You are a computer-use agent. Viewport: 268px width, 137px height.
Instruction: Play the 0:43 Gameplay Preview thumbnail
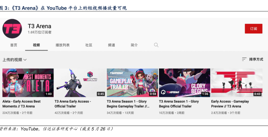point(237,83)
